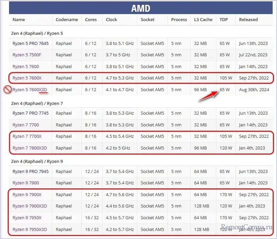
Task: Open the Ryzen 9 7950X3D link
Action: pyautogui.click(x=30, y=230)
